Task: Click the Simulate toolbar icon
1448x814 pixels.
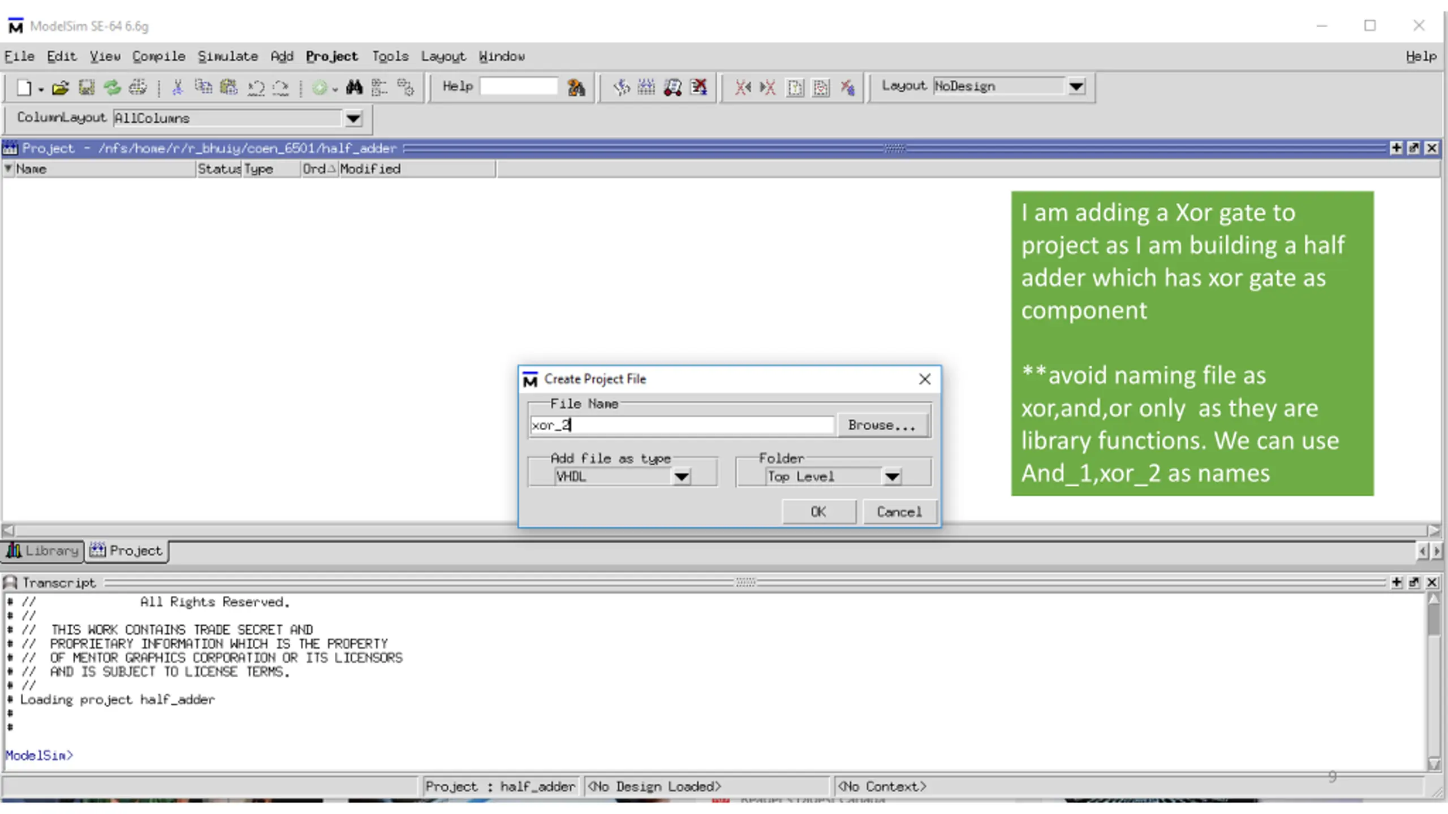Action: (x=673, y=88)
